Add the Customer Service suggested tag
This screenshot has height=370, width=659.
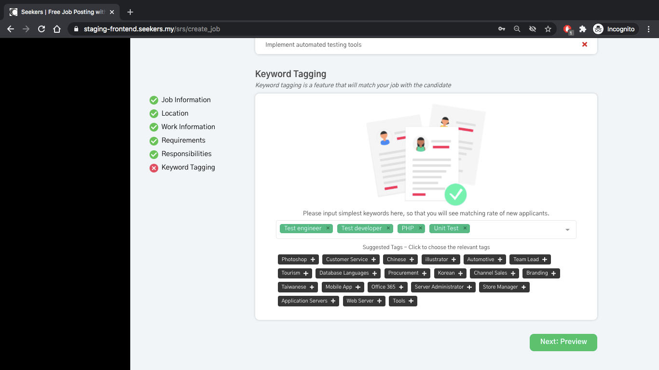pyautogui.click(x=351, y=260)
